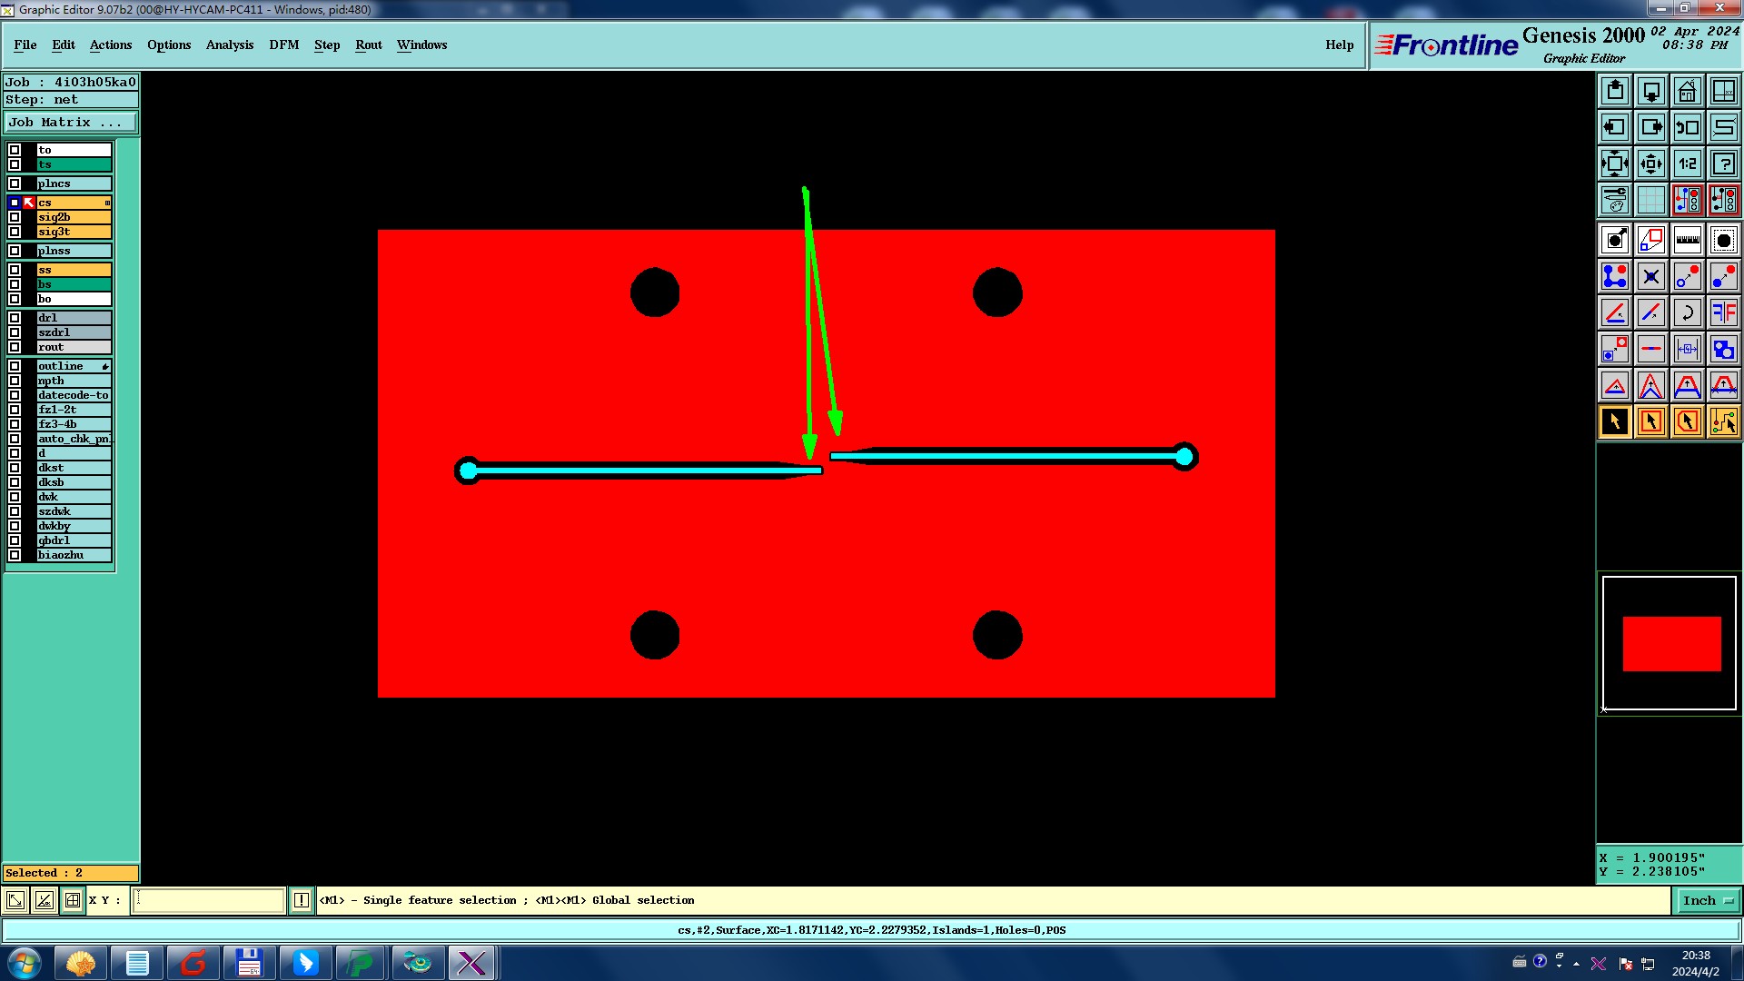1744x981 pixels.
Task: Toggle the drl layer checkbox
Action: (x=15, y=318)
